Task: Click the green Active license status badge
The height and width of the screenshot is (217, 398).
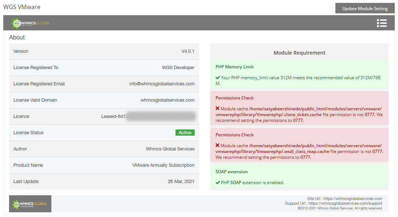Action: (185, 133)
